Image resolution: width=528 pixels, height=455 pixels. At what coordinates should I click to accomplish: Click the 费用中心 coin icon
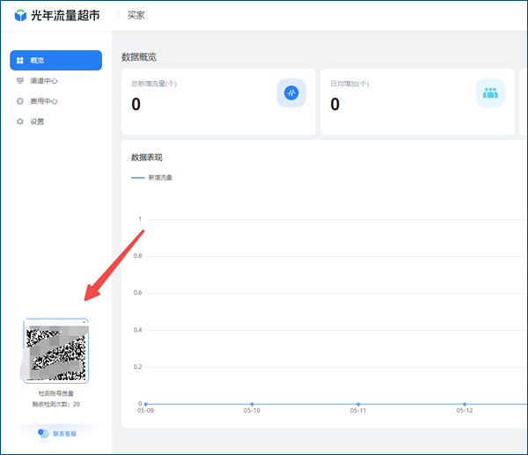coord(20,101)
